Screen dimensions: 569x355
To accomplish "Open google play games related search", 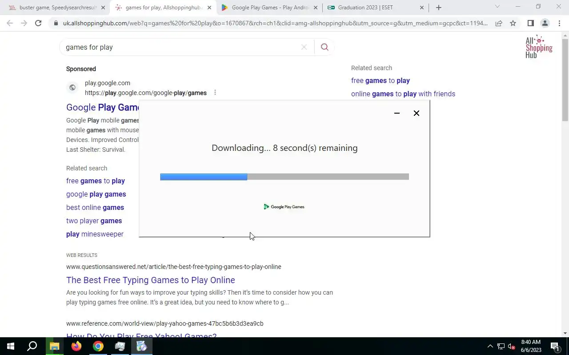I will pos(96,194).
